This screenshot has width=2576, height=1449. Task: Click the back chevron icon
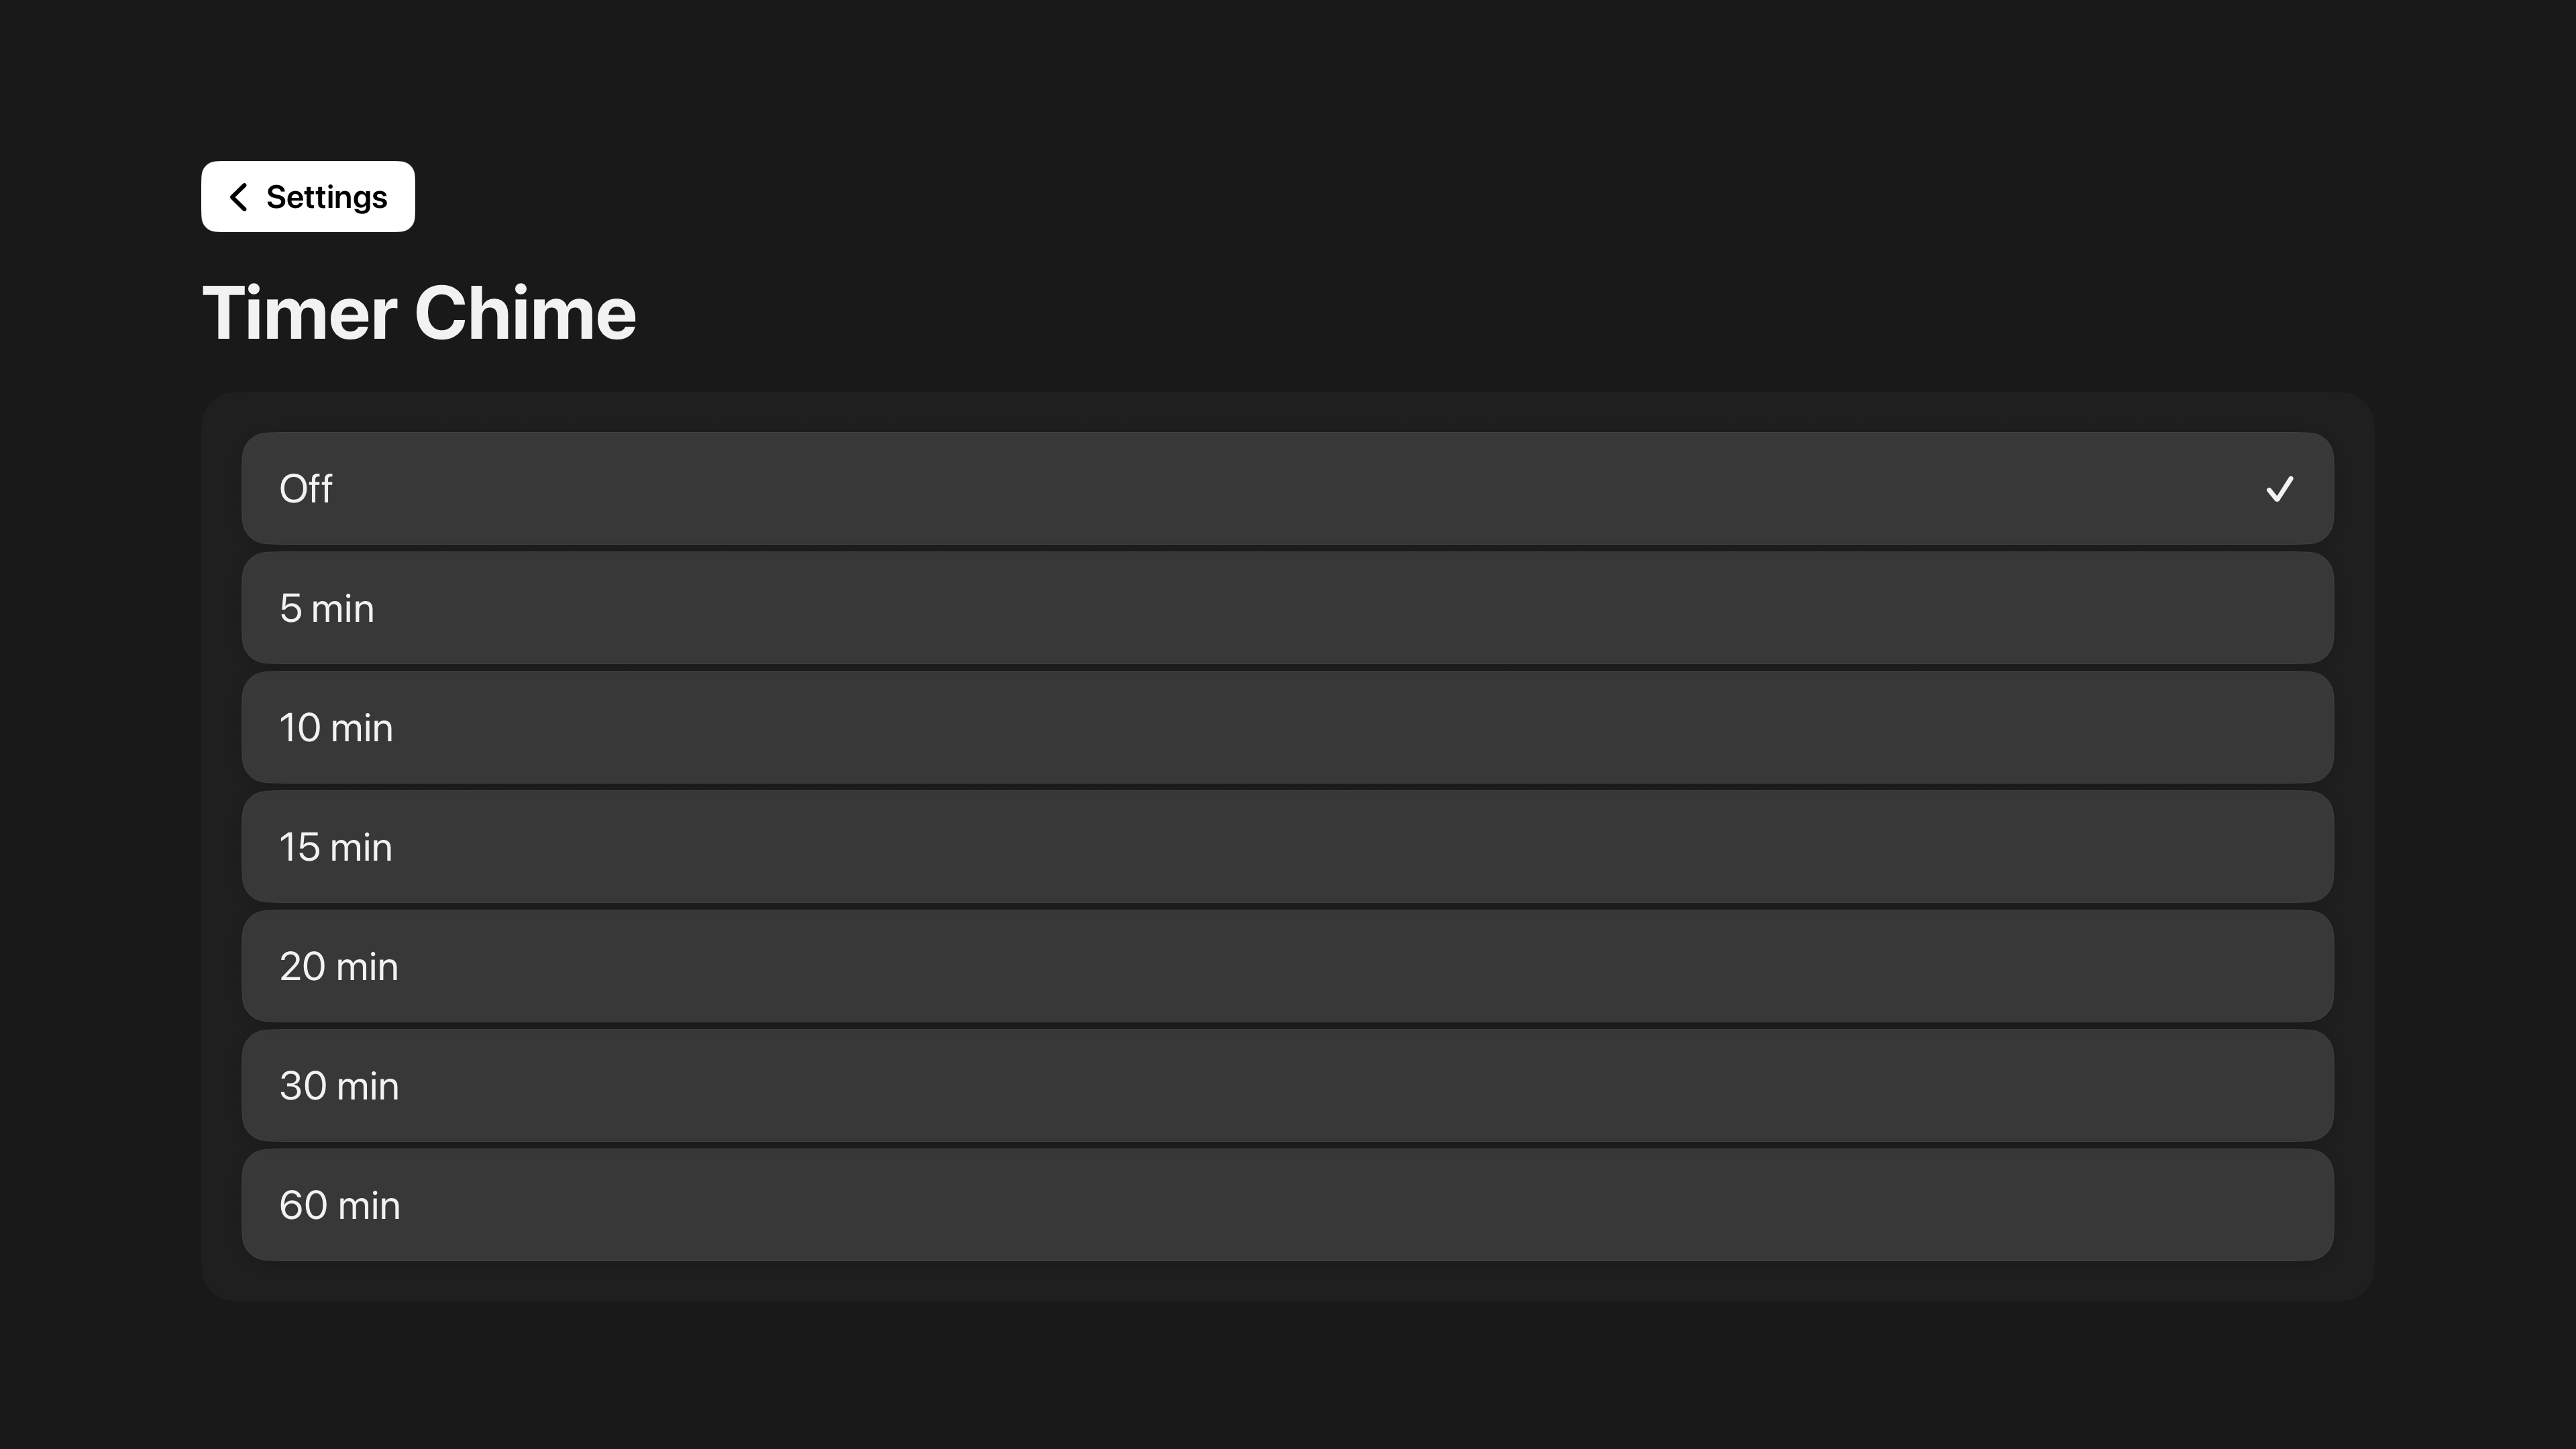point(238,197)
